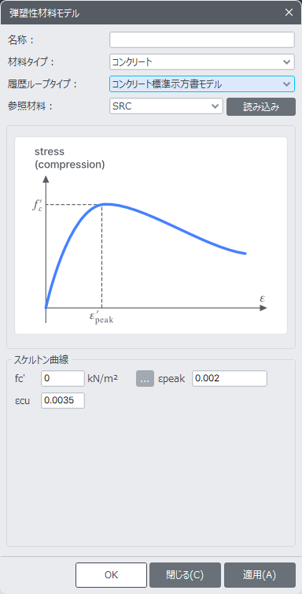Click the f'c label on the graph

(37, 206)
